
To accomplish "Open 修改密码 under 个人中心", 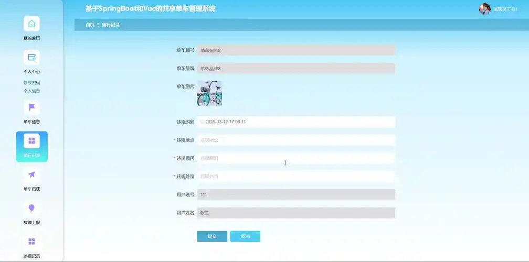I will (x=31, y=82).
